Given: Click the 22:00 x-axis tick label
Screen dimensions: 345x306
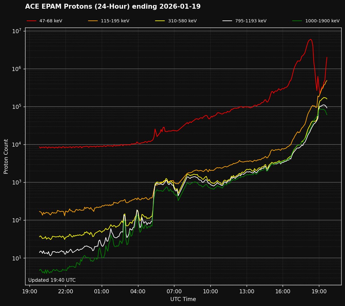Looking at the screenshot, I should pyautogui.click(x=65, y=291).
